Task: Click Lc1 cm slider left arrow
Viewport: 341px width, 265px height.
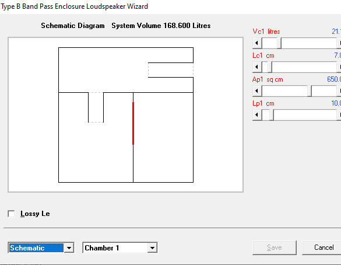Action: 257,67
